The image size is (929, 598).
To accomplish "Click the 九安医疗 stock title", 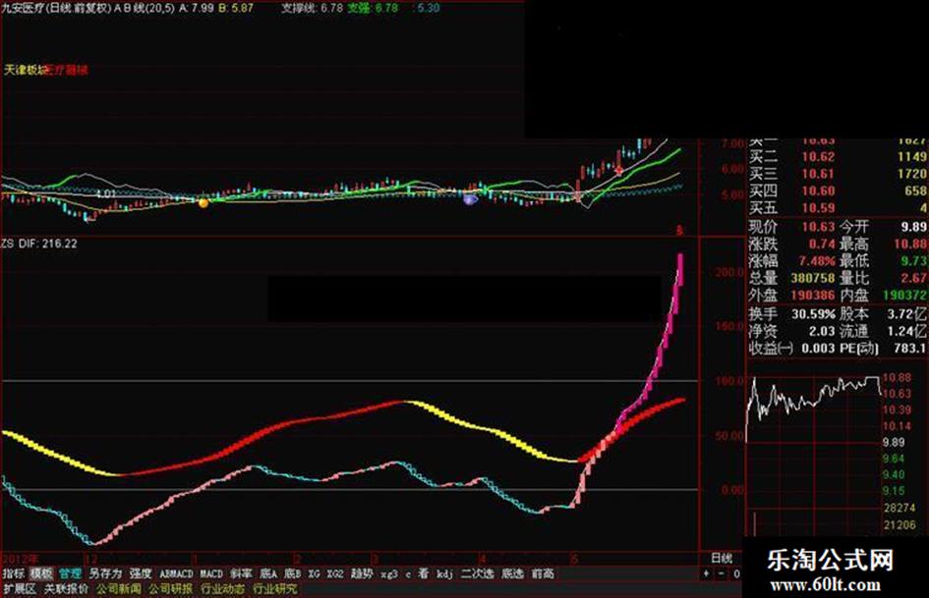I will 23,8.
